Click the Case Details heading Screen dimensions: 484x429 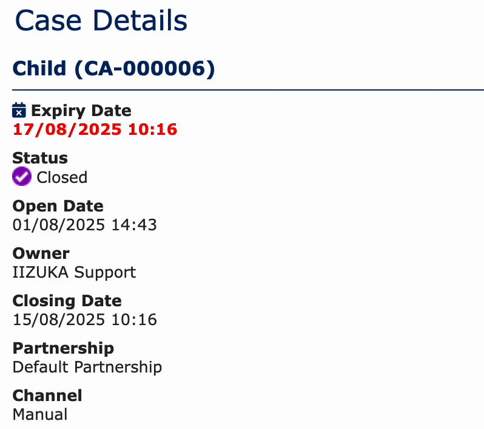coord(101,21)
